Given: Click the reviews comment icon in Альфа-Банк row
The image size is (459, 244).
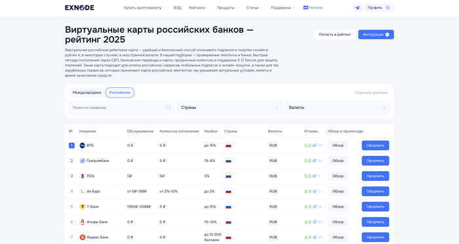Looking at the screenshot, I should pos(314,222).
